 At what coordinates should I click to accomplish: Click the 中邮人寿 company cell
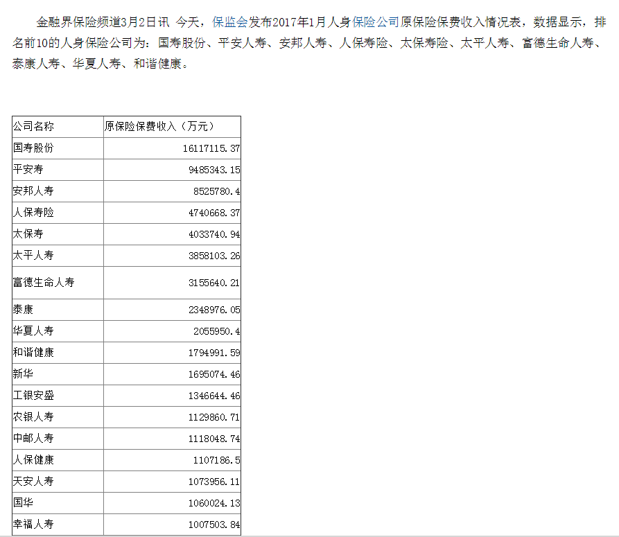[x=58, y=439]
